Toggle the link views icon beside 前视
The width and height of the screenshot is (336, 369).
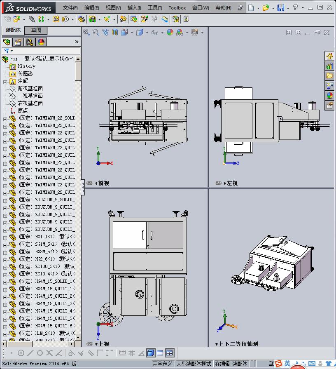[90, 183]
